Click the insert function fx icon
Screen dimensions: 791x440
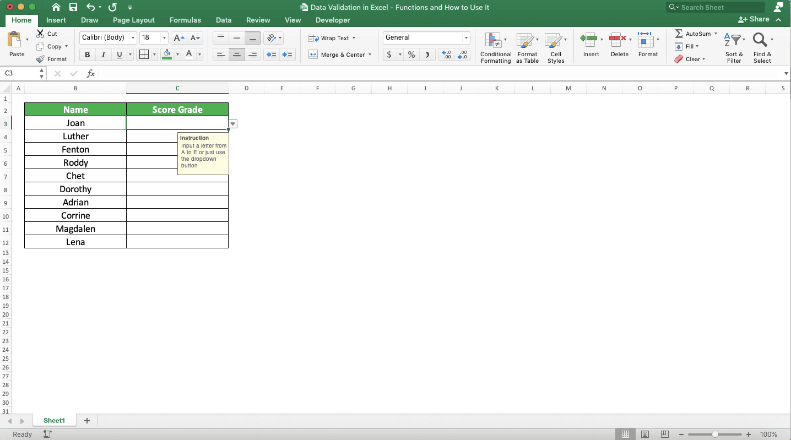(91, 73)
